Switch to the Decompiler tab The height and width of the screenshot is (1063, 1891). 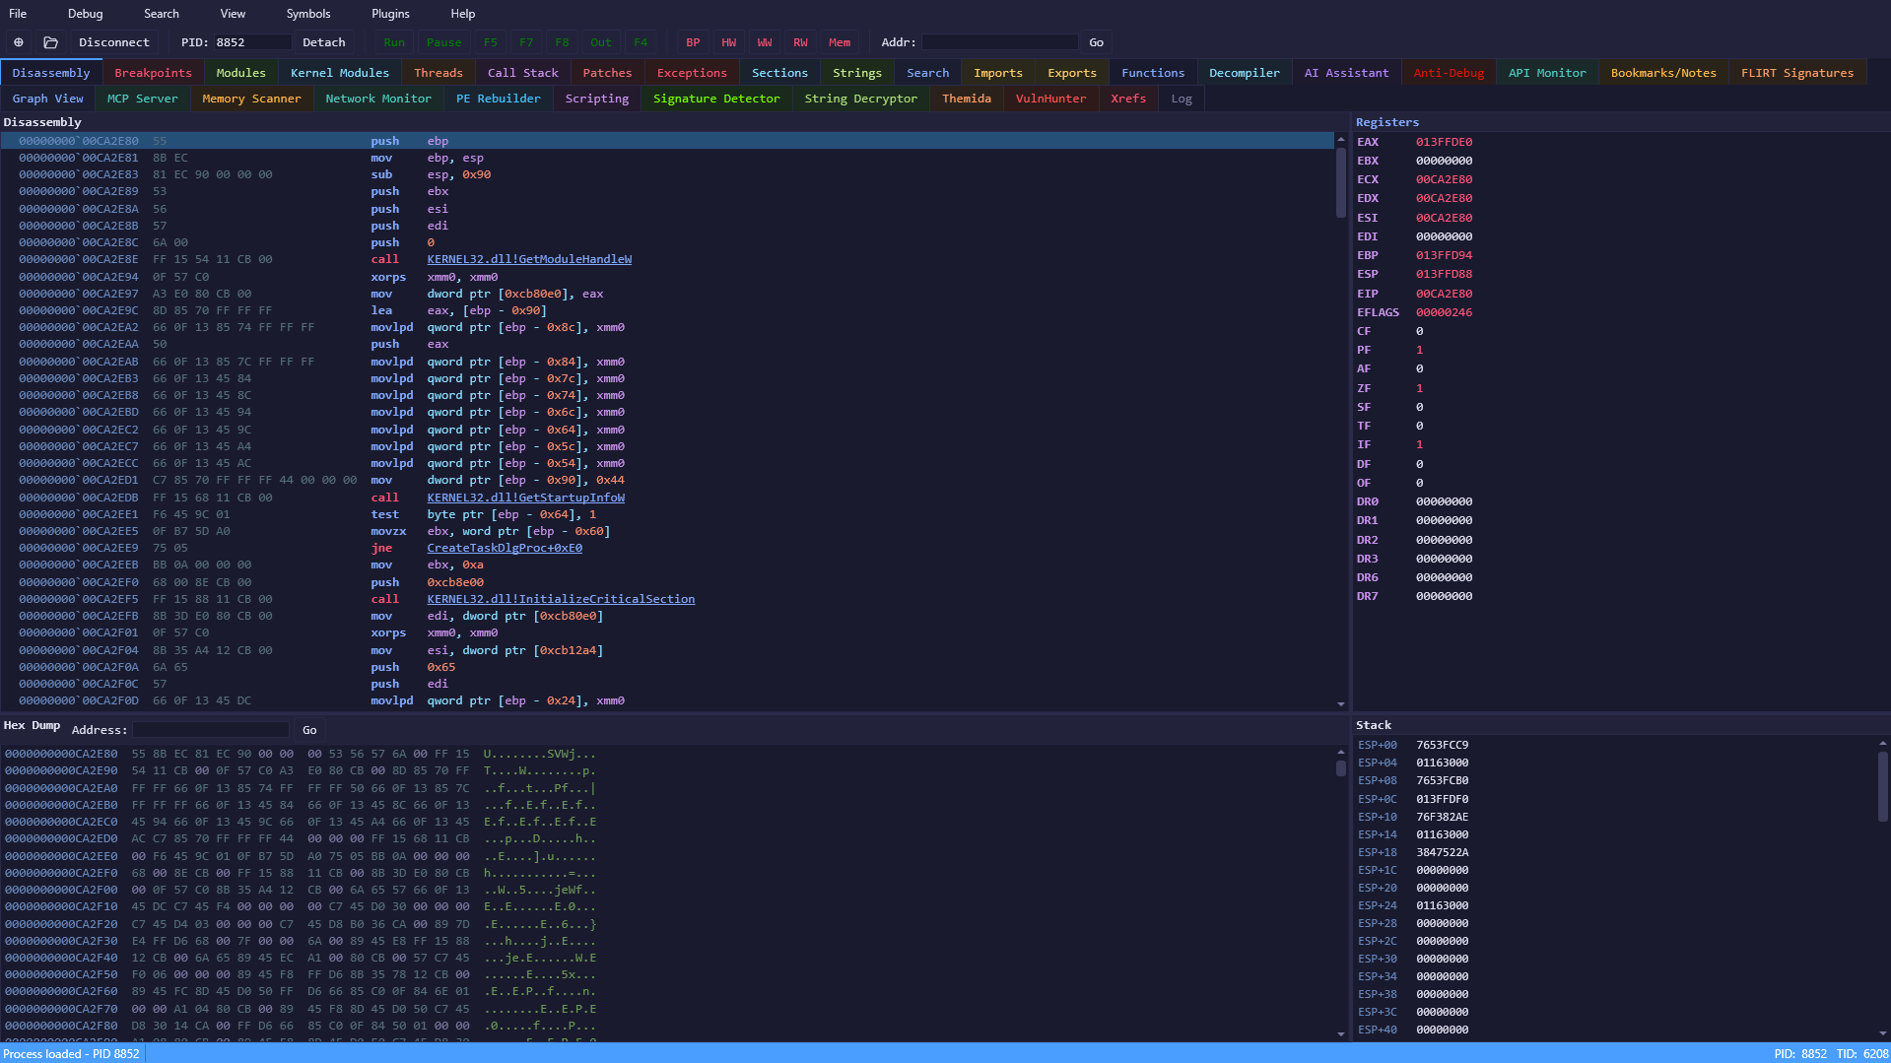pos(1244,73)
